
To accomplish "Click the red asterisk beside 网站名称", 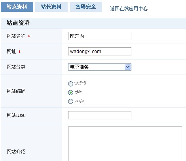I will (x=29, y=36).
